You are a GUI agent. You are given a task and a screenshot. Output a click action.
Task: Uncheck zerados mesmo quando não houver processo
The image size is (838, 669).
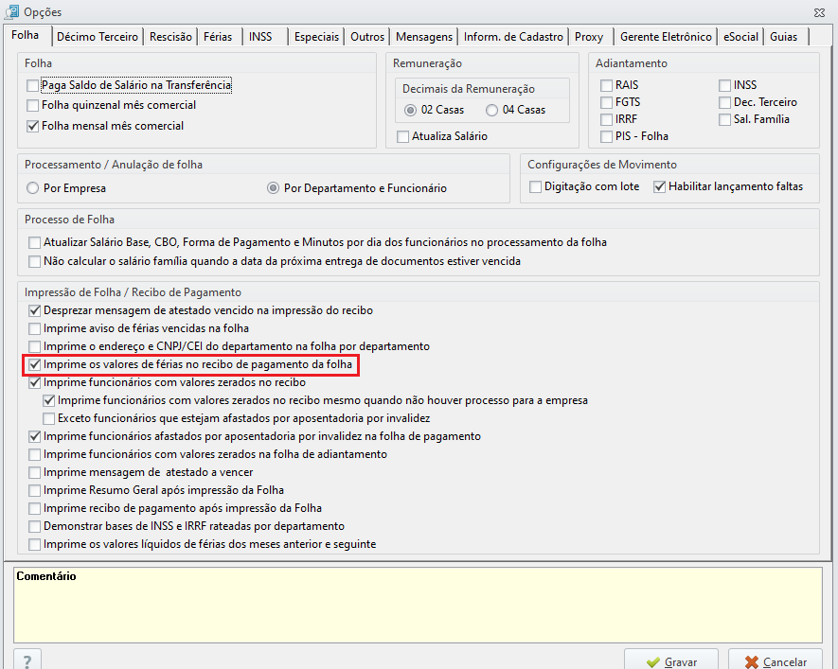[x=49, y=400]
